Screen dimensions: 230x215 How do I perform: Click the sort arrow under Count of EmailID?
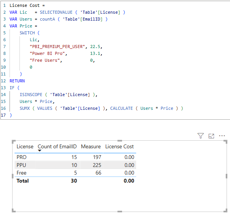click(x=40, y=151)
